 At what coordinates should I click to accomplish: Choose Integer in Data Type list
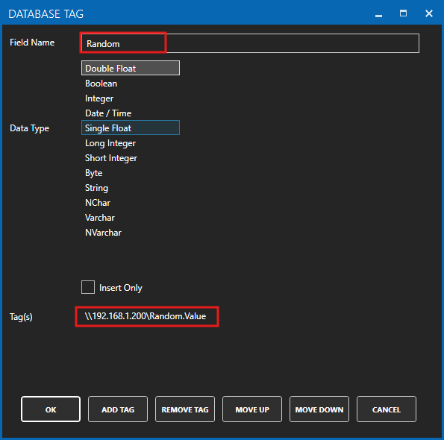coord(131,98)
